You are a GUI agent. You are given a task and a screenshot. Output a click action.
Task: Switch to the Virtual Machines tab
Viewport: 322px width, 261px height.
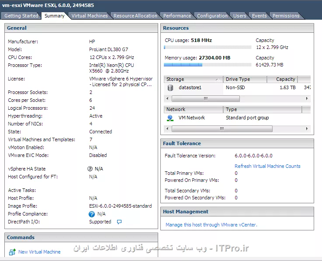click(x=89, y=16)
